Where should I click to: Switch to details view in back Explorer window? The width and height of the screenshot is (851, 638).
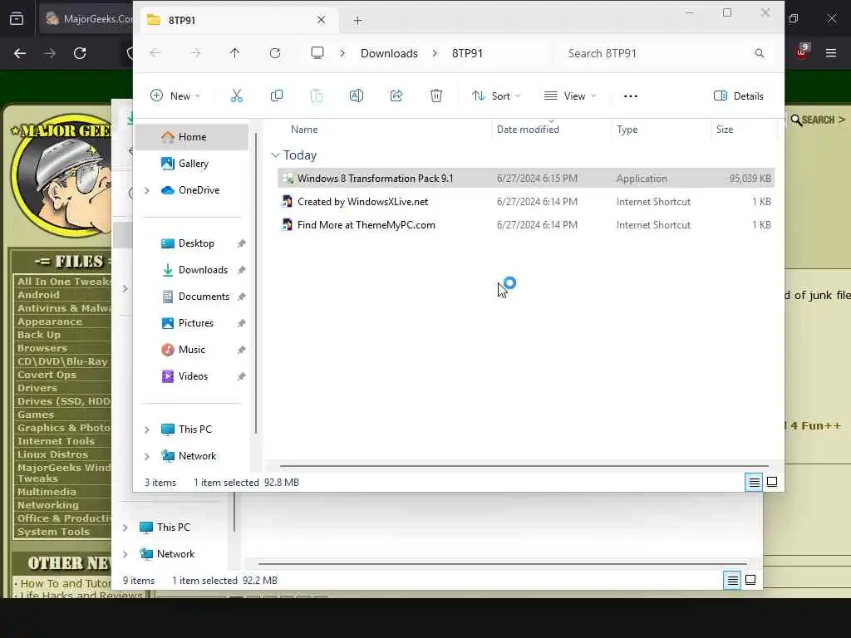click(732, 580)
